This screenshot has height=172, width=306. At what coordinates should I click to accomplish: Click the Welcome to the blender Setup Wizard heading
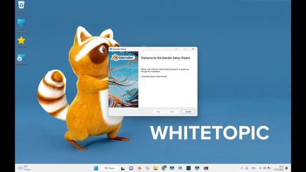[x=165, y=58]
